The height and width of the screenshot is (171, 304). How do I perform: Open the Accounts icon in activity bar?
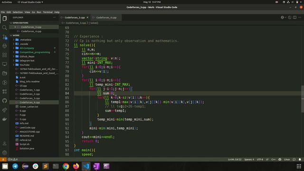5,143
